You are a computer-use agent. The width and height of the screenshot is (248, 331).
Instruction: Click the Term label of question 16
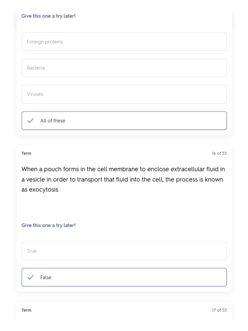click(26, 154)
